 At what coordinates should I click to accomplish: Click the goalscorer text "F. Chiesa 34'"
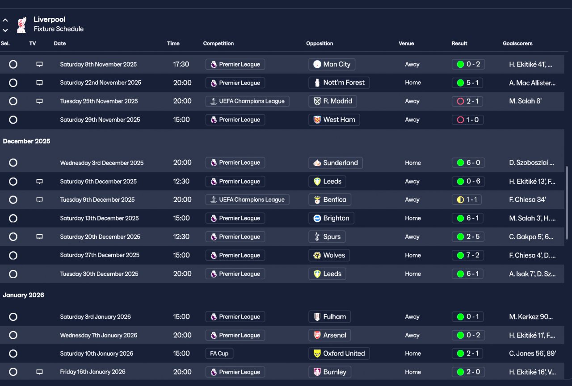click(x=527, y=200)
